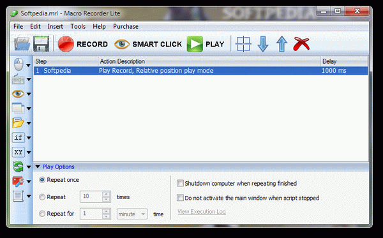Delete step with the red X icon

coord(301,44)
